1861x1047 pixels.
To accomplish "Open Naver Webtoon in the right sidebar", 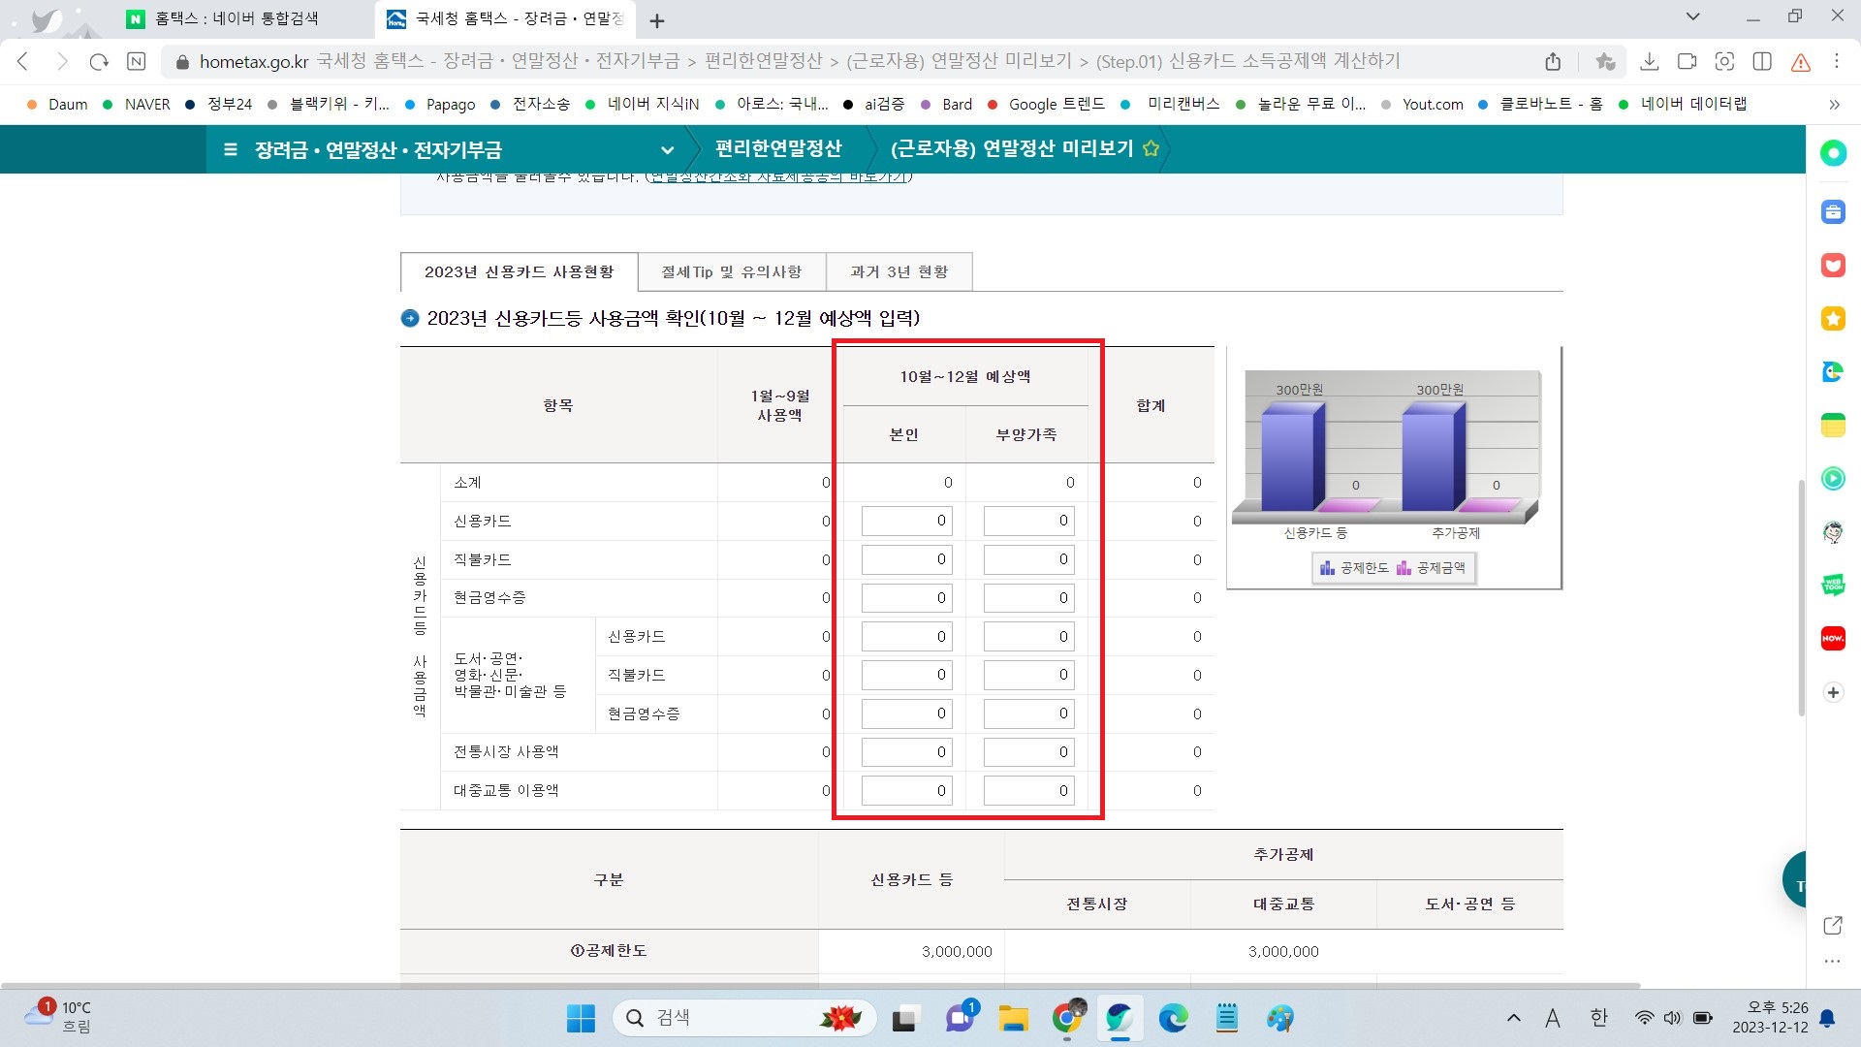I will pos(1833,585).
